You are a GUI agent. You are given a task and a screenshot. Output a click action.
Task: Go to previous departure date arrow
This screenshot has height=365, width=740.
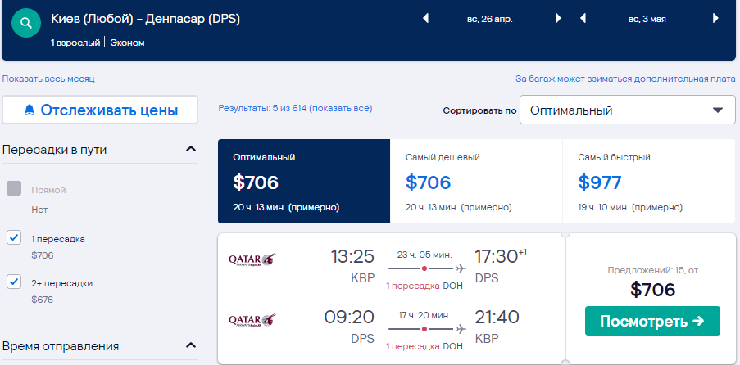[425, 18]
